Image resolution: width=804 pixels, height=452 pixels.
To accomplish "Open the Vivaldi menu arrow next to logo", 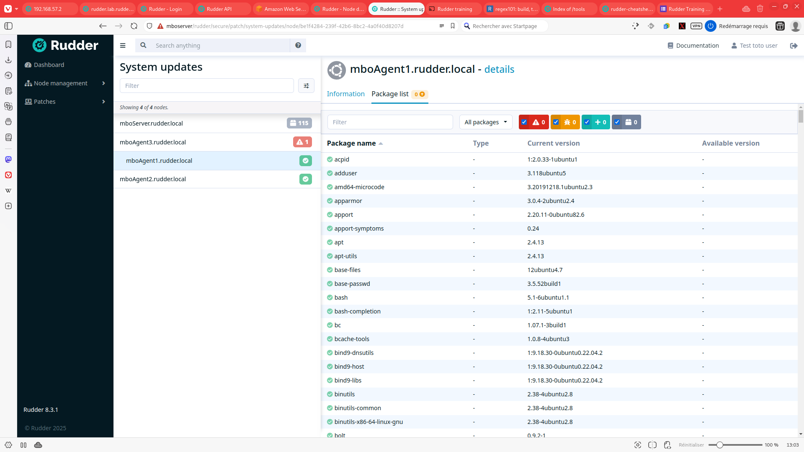I will 16,9.
